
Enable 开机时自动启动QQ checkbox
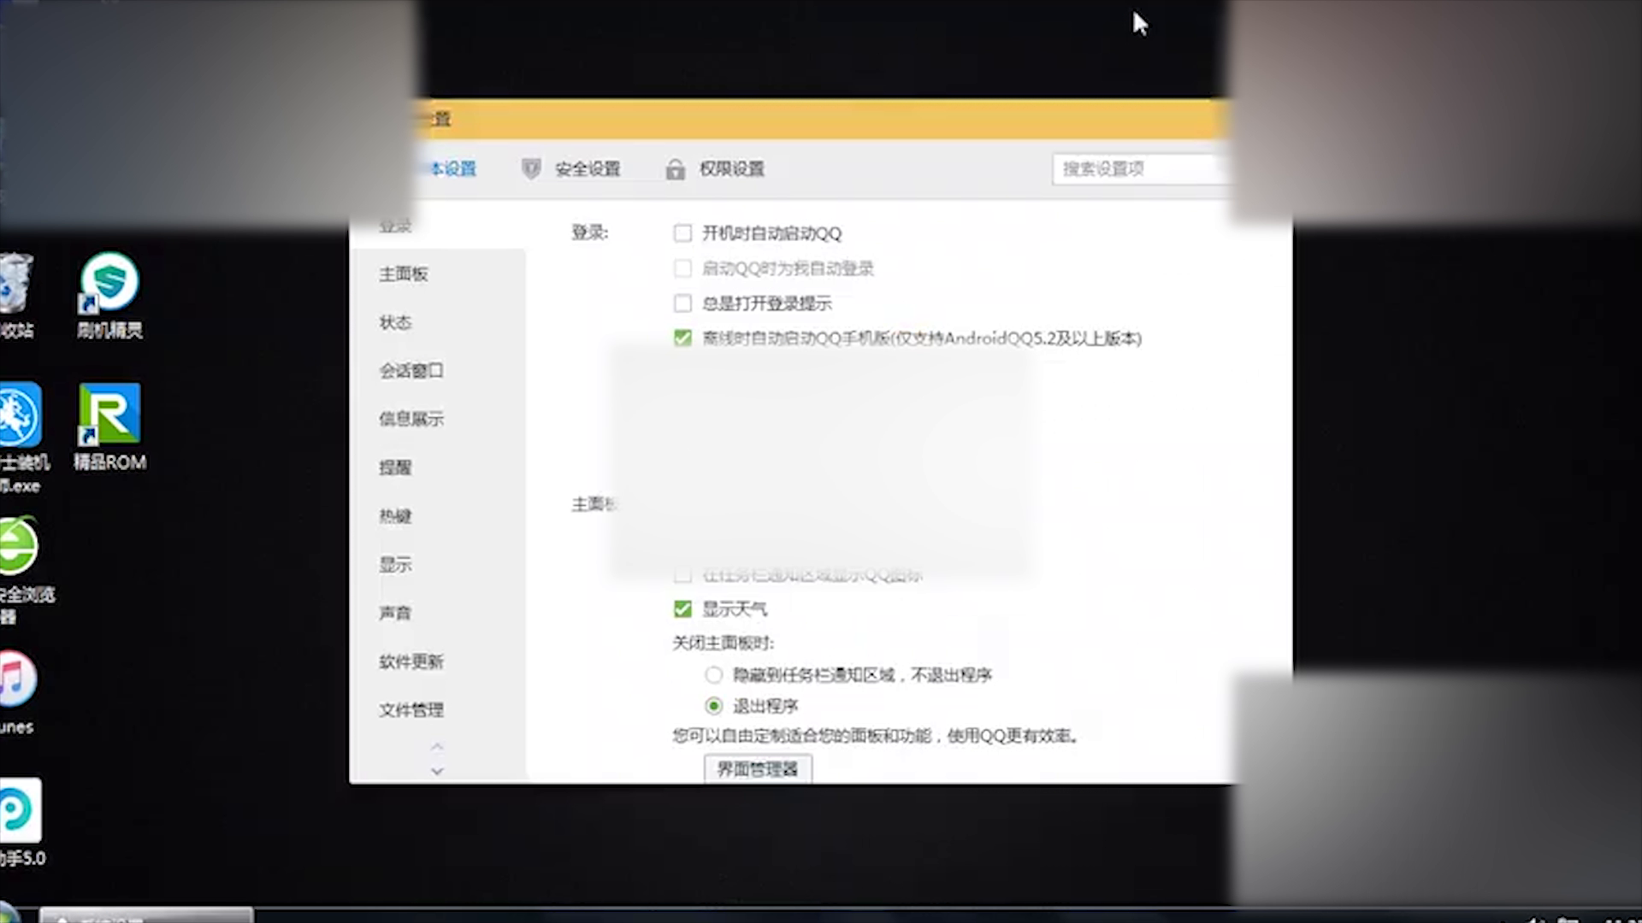coord(682,233)
